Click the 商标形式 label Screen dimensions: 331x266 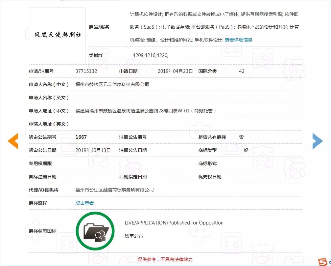[x=207, y=163]
